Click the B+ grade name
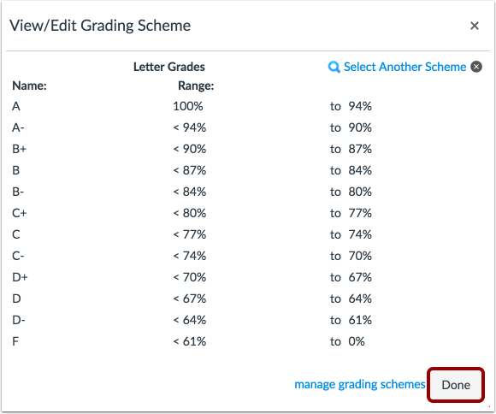496x414 pixels. (x=20, y=149)
